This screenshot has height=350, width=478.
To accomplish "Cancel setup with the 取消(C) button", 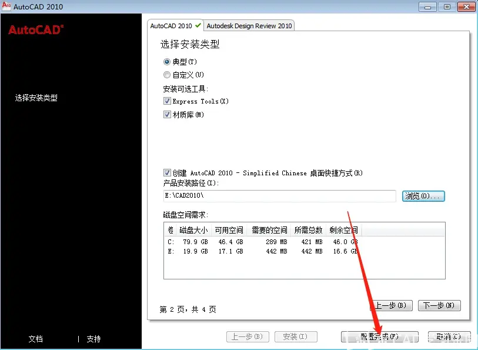I will point(449,336).
